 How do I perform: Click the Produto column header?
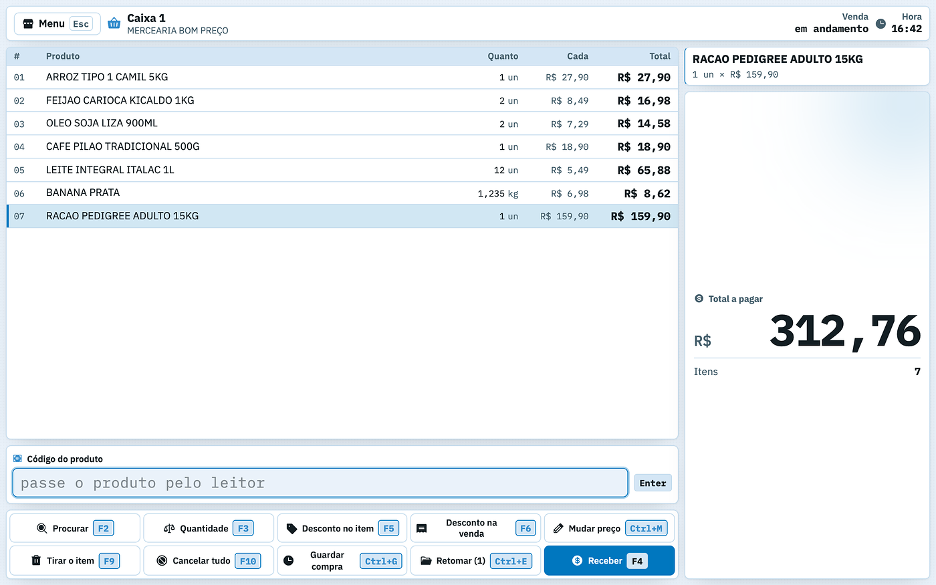tap(63, 56)
